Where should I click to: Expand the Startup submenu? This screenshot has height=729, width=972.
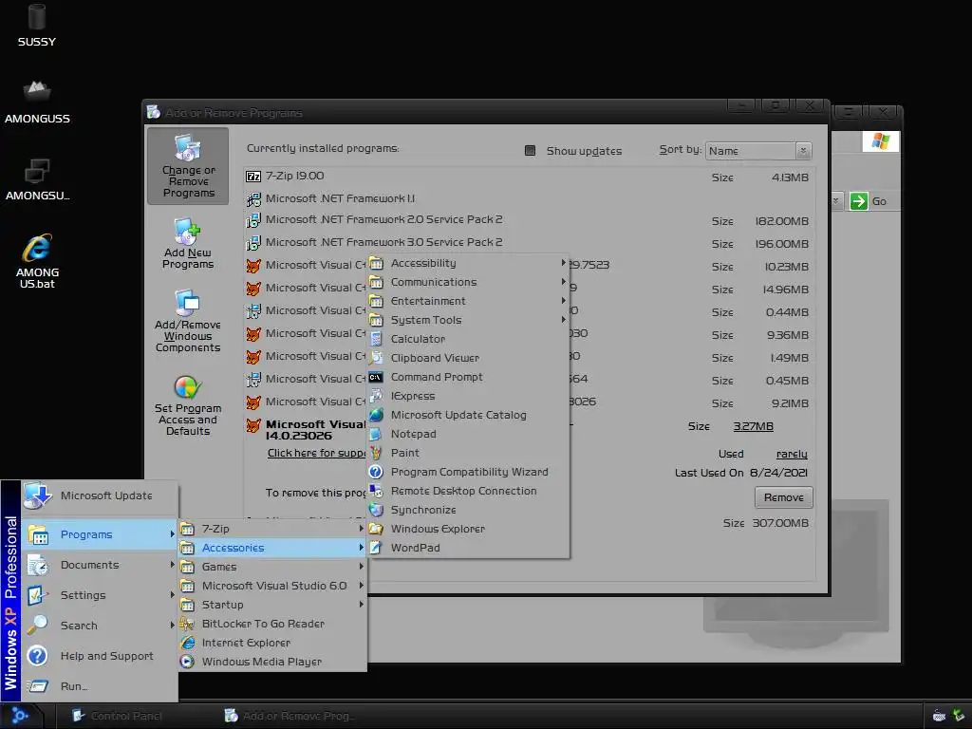click(x=272, y=605)
